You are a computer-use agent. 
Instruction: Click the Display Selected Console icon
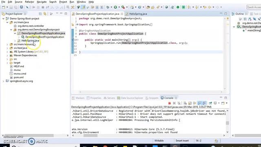215,103
